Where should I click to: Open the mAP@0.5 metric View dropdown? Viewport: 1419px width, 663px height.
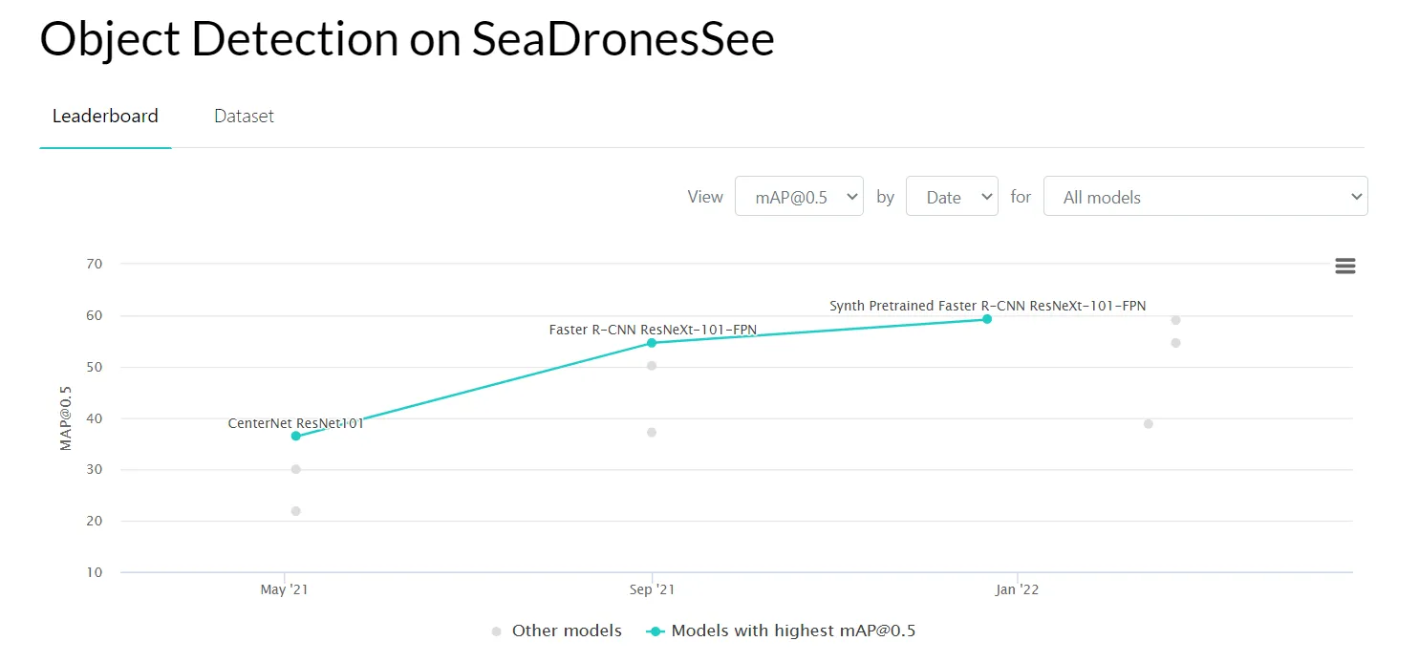coord(799,197)
